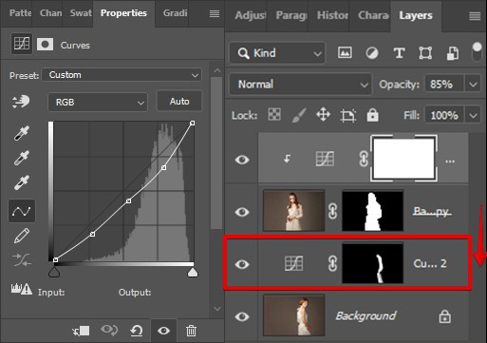Delete the adjustment layer with trash icon
The image size is (487, 343).
[191, 331]
